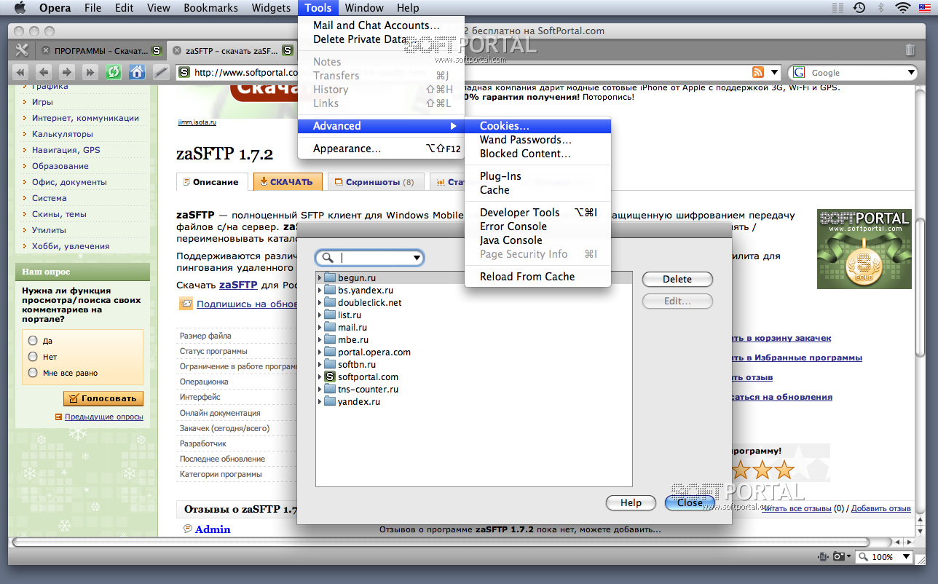Screen dimensions: 938x584
Task: Open the Bookmarks menu
Action: (x=211, y=8)
